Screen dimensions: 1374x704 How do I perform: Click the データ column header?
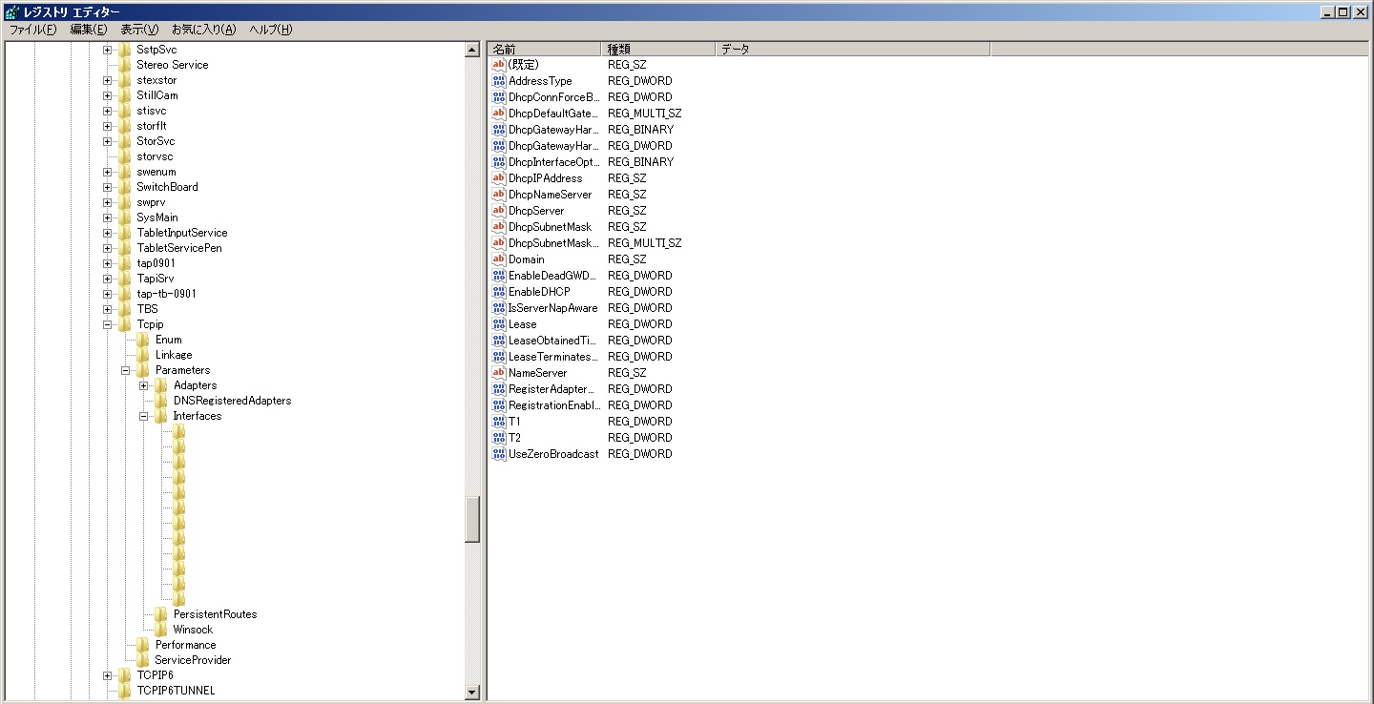pos(852,49)
